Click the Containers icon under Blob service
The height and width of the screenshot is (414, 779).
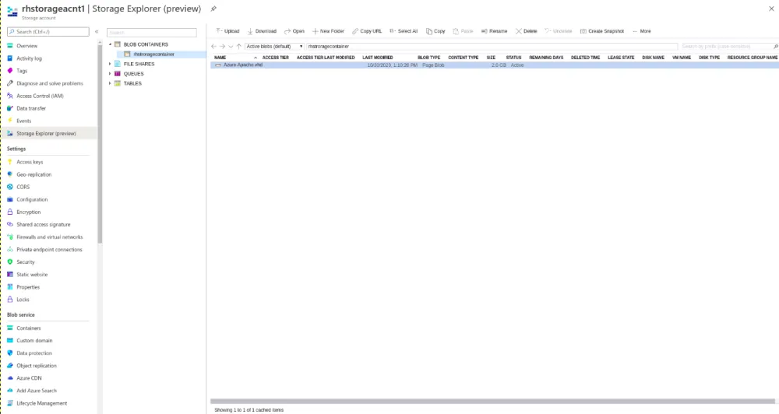tap(10, 328)
